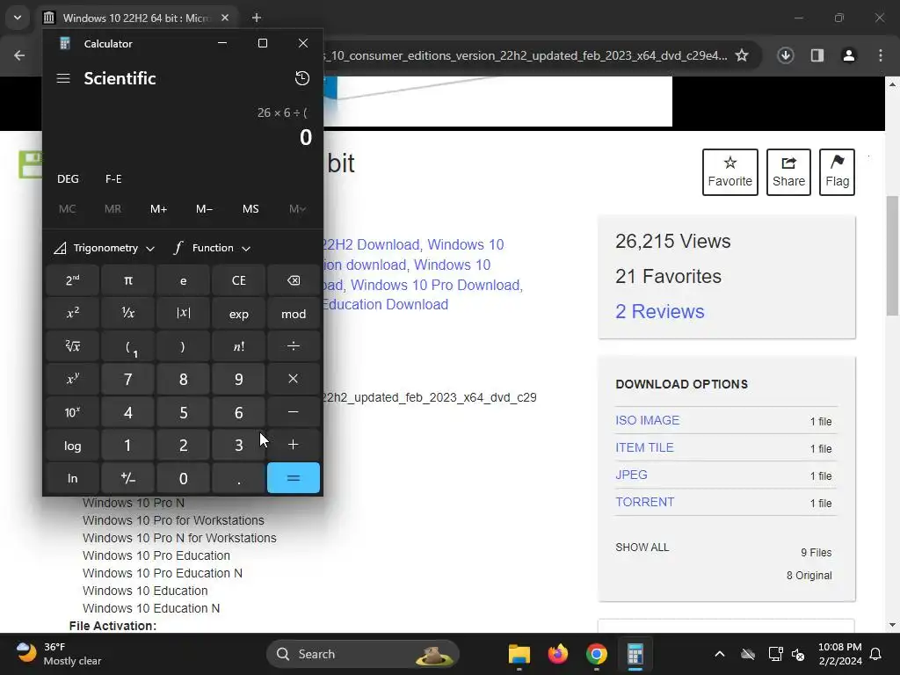This screenshot has height=675, width=900.
Task: Open the calculator navigation hamburger menu
Action: (63, 78)
